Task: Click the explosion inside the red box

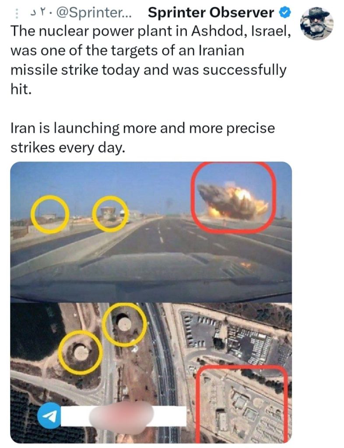Action: tap(233, 197)
